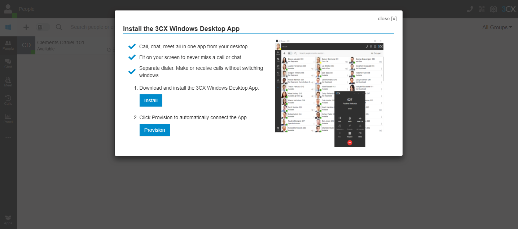Expand the three-dots more sidebar item
The width and height of the screenshot is (518, 229).
tap(8, 137)
